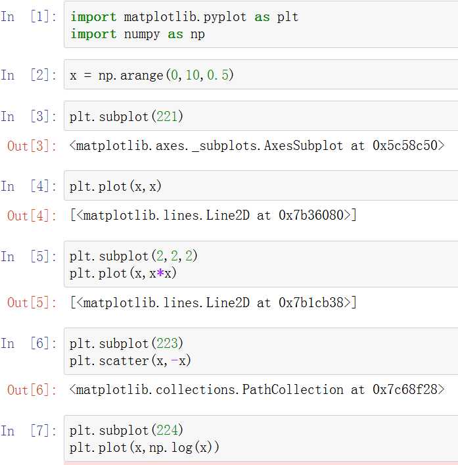Click the AxesSubplot at 0x5c58c50 output text
The height and width of the screenshot is (465, 458).
coord(257,145)
